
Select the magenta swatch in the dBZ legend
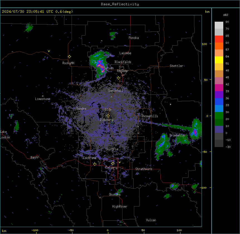point(219,88)
